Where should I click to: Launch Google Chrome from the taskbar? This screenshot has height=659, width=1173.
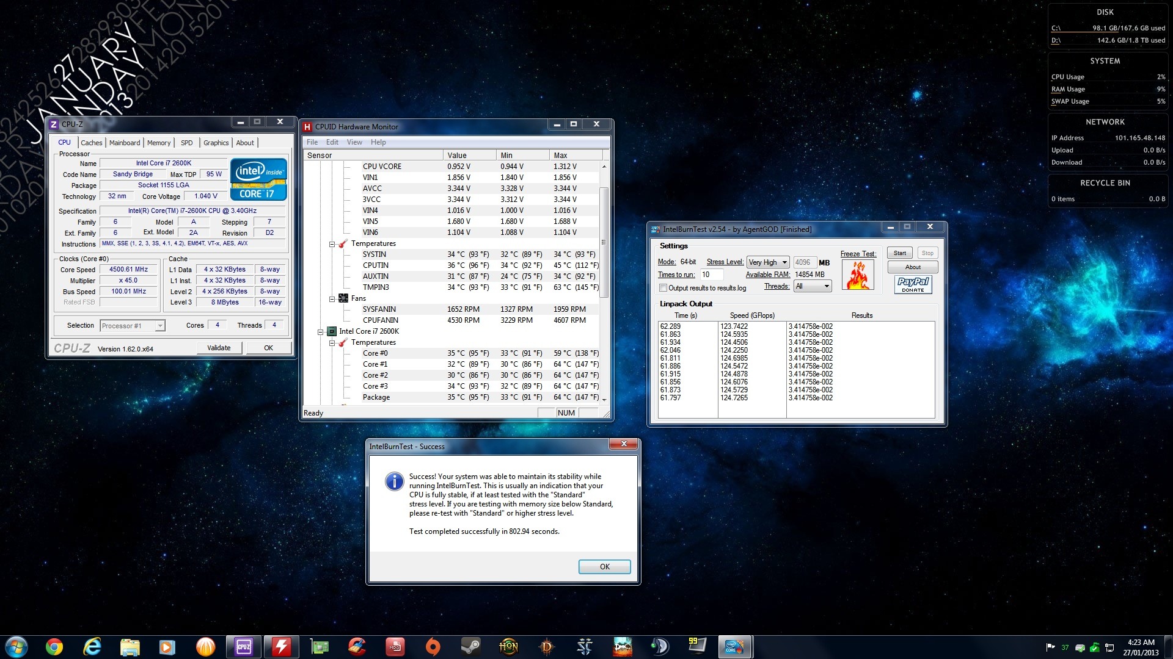click(54, 646)
